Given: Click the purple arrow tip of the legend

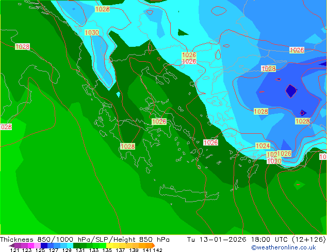Looking at the screenshot, I should [x=12, y=245].
